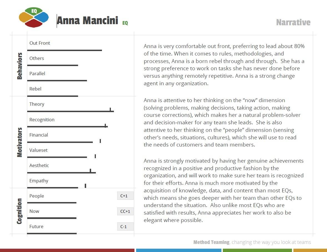This screenshot has width=327, height=252.
Task: Click the small green EQ label beside name
Action: [x=125, y=23]
